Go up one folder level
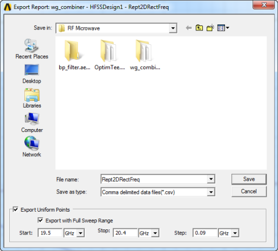Screen dimensions: 278x251 click(x=199, y=28)
